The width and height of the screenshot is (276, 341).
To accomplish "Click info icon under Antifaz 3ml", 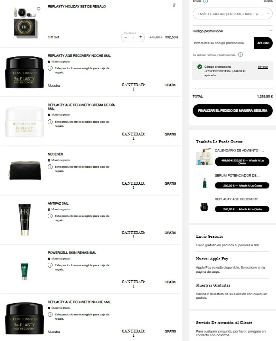I will click(x=50, y=216).
